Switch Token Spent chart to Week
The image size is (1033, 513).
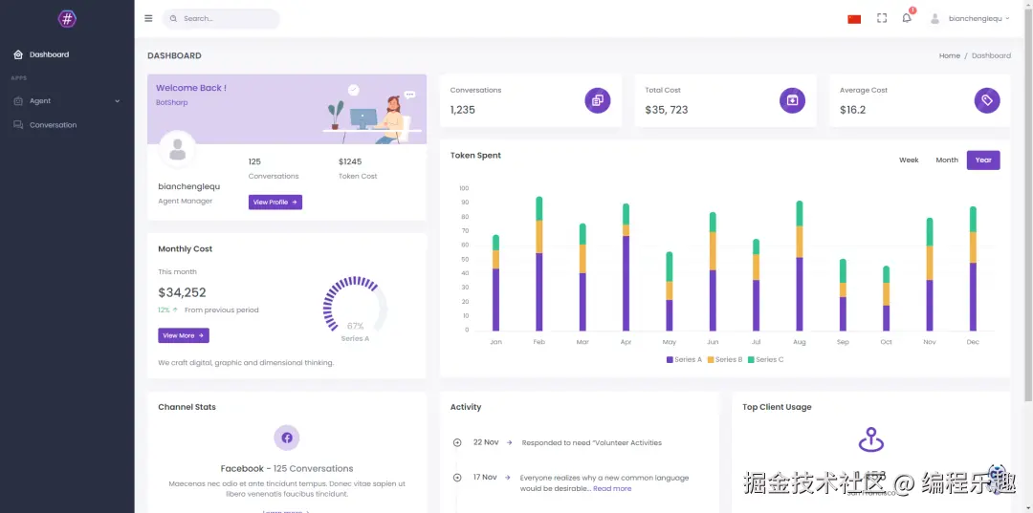(909, 160)
